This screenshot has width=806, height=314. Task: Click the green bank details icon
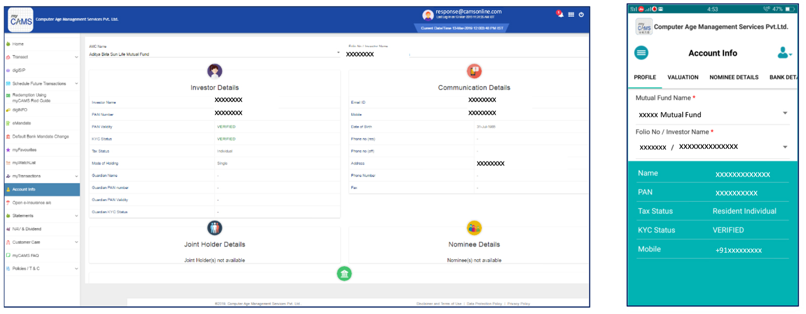coord(344,274)
